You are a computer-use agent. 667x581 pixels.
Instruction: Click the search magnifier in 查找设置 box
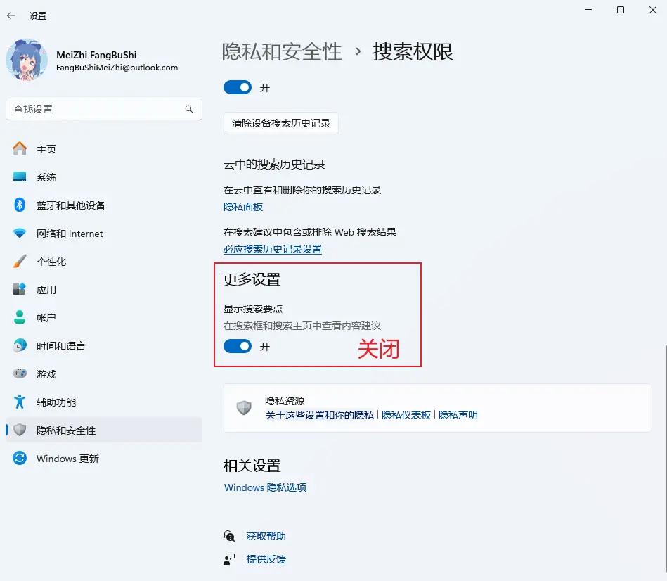[189, 109]
